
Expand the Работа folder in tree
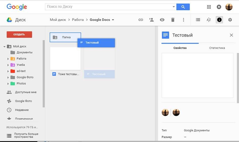pos(8,59)
